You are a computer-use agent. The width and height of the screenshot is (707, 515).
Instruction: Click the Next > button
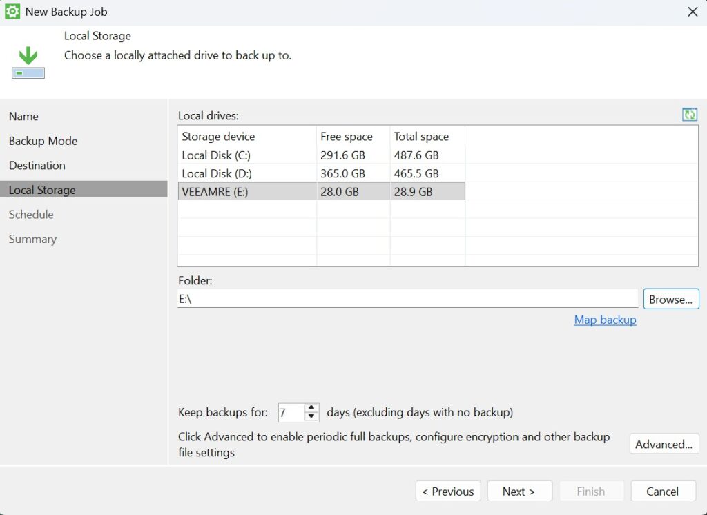519,492
